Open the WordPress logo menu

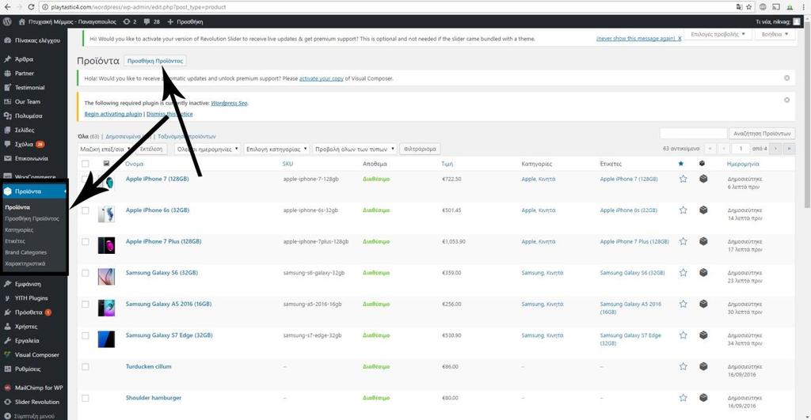(7, 21)
